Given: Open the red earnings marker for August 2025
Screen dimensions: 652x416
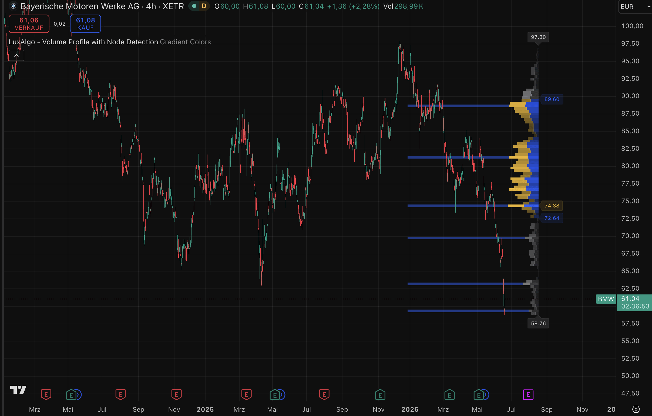Looking at the screenshot, I should tap(324, 395).
